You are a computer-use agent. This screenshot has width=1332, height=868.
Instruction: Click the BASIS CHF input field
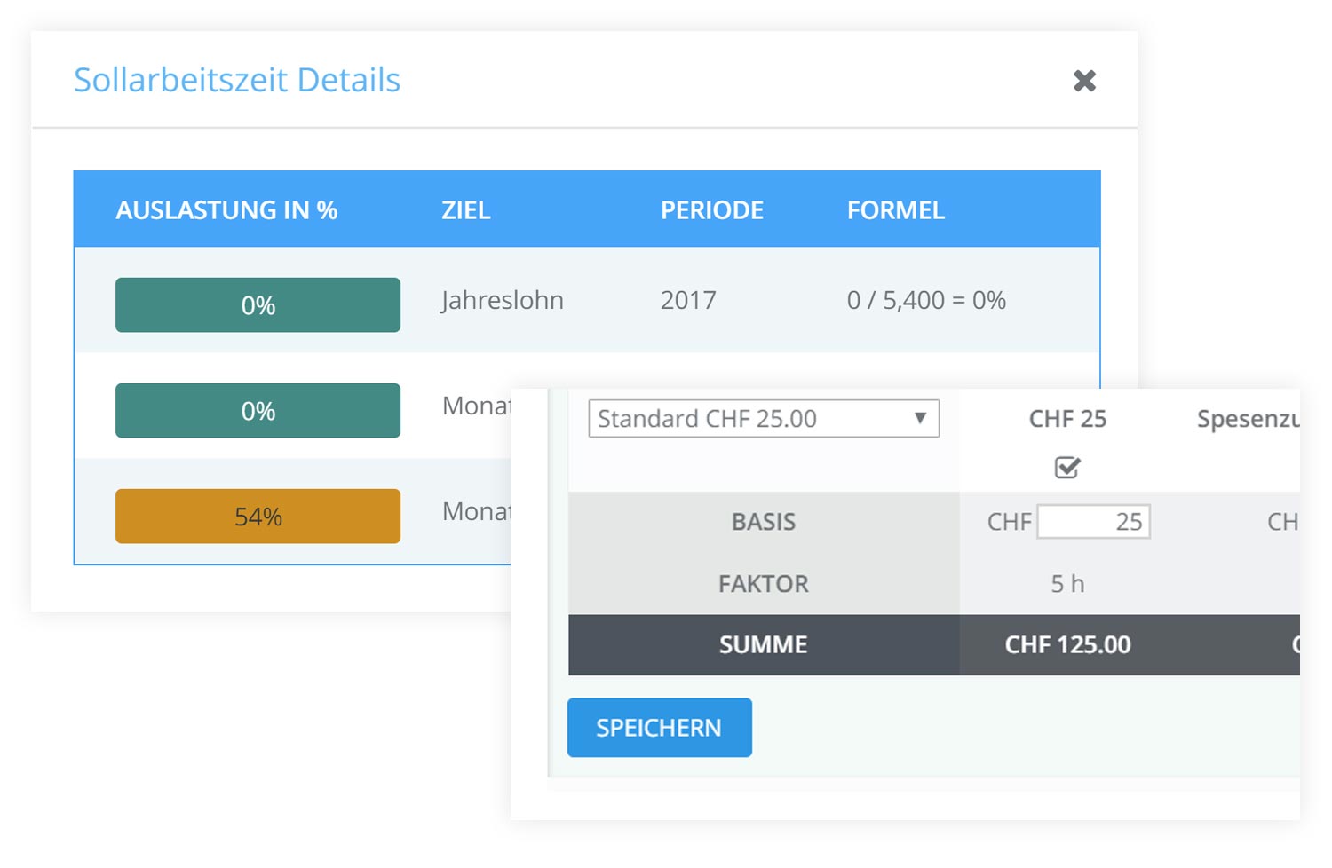click(x=1093, y=522)
